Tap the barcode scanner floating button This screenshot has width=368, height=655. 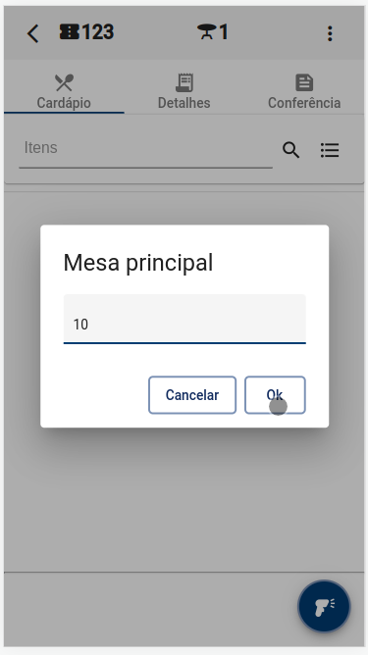click(324, 606)
